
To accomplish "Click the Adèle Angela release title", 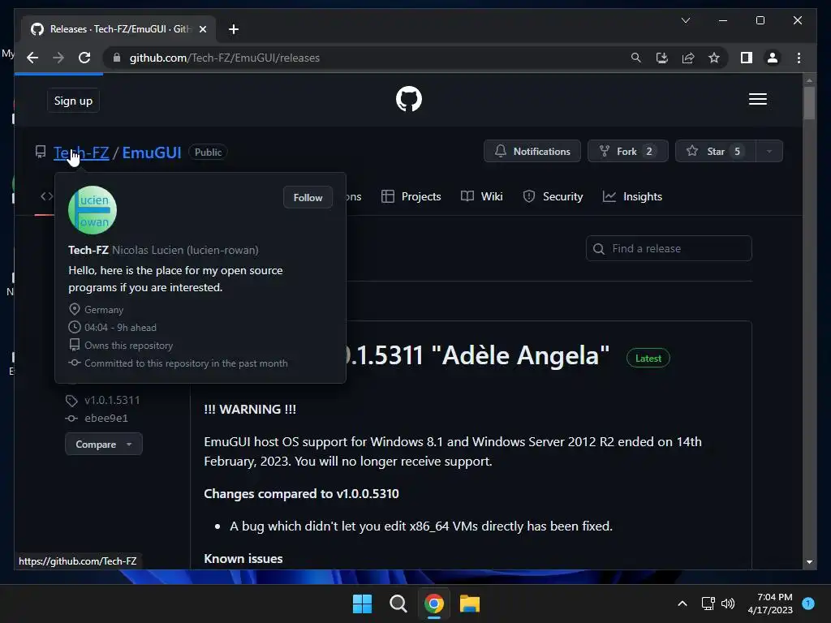I will pos(476,355).
